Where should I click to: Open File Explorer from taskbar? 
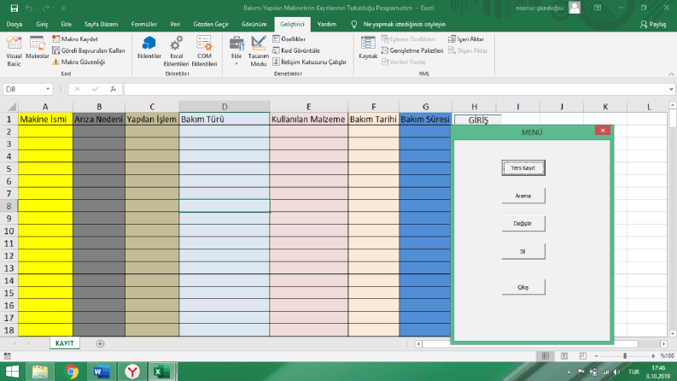[x=40, y=372]
